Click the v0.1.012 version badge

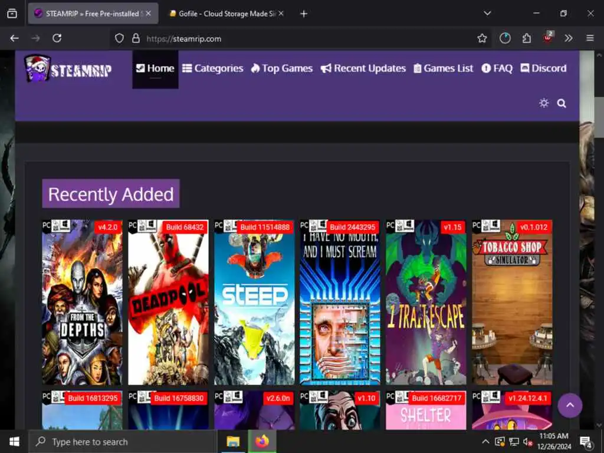(x=533, y=227)
